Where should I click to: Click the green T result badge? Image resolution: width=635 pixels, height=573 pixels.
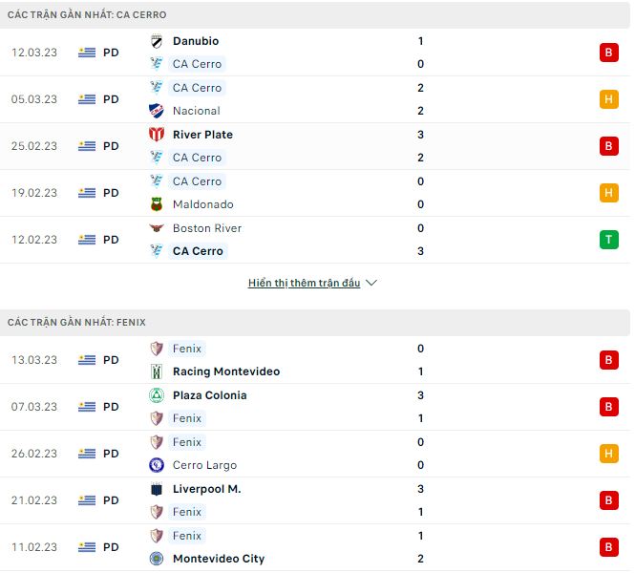[x=609, y=240]
